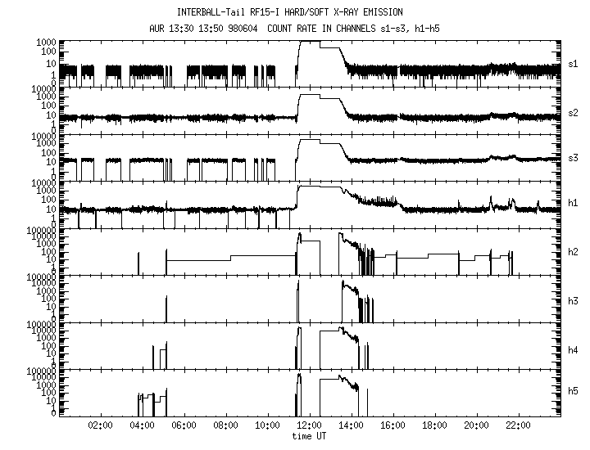This screenshot has height=450, width=590.
Task: Click the h1 channel label
Action: (573, 204)
